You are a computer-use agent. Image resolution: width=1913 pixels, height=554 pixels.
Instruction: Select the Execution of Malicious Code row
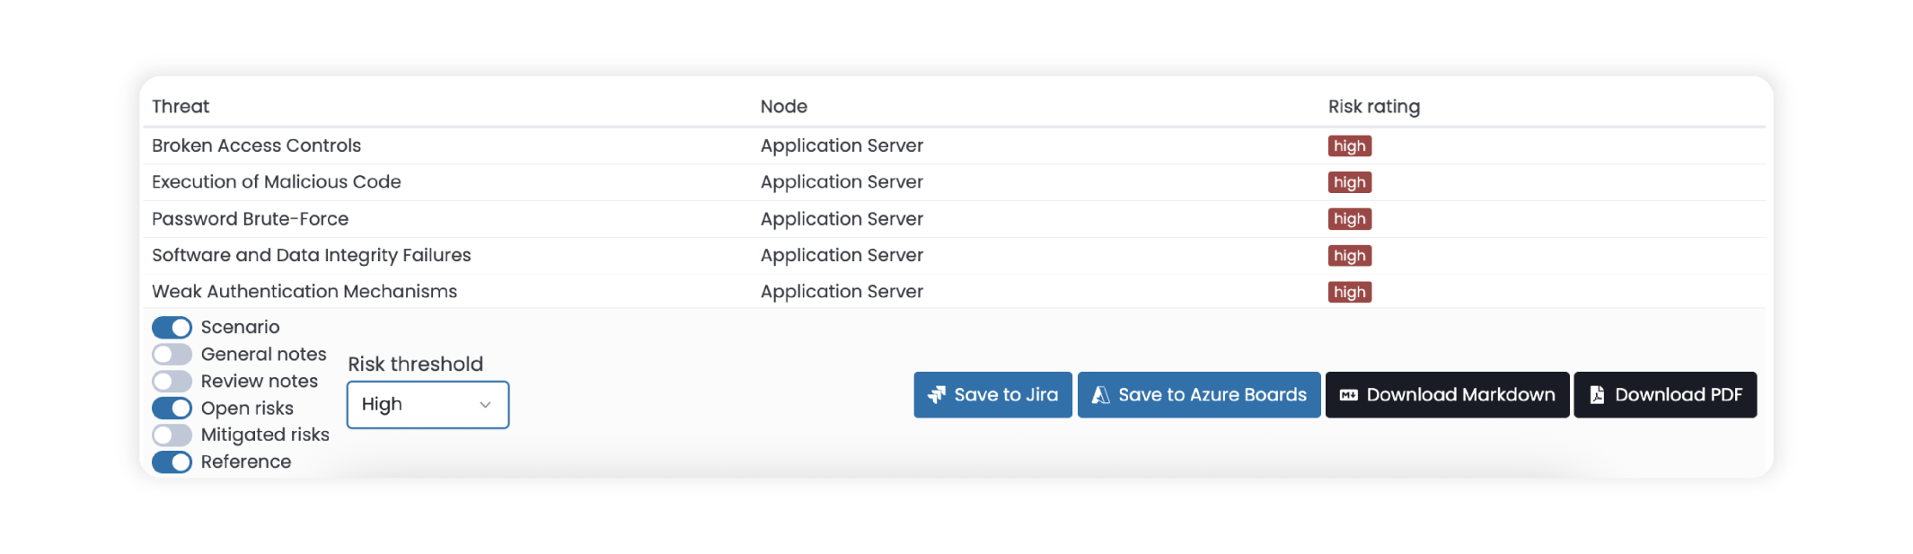click(954, 182)
